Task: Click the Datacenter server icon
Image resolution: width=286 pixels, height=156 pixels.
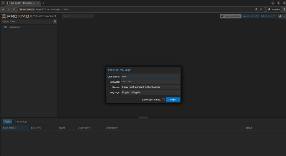Action: tap(5, 27)
